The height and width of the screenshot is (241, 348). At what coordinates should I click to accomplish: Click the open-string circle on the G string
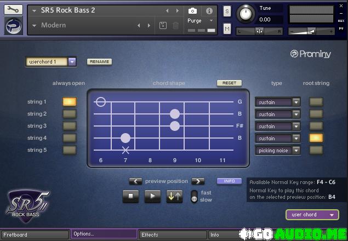click(101, 102)
